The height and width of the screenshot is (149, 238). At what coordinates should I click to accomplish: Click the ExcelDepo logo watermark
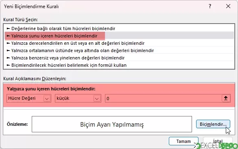click(x=216, y=146)
